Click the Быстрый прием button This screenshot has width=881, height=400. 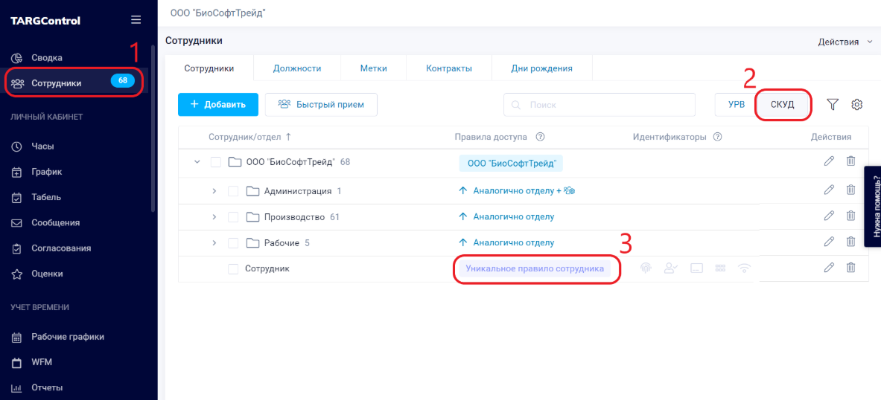(321, 105)
